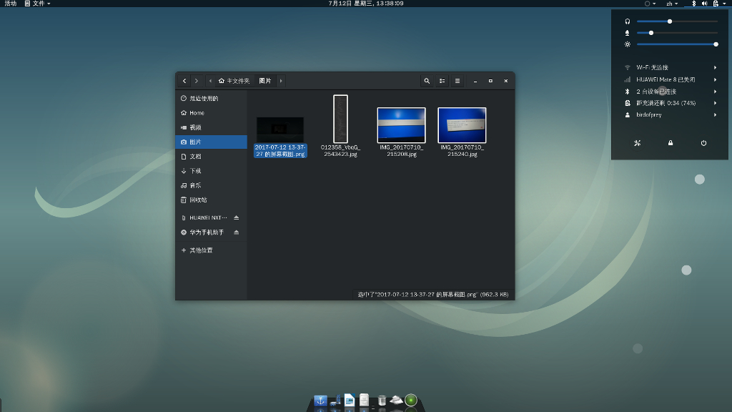732x412 pixels.
Task: Open the search magnifier in Files
Action: pyautogui.click(x=427, y=81)
